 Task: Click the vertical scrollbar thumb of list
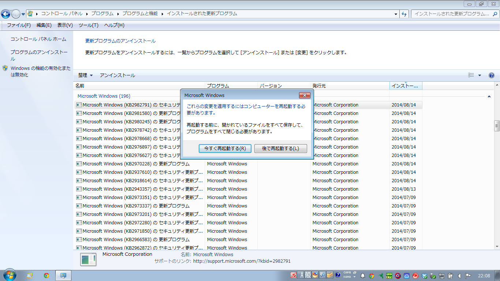pos(497,125)
